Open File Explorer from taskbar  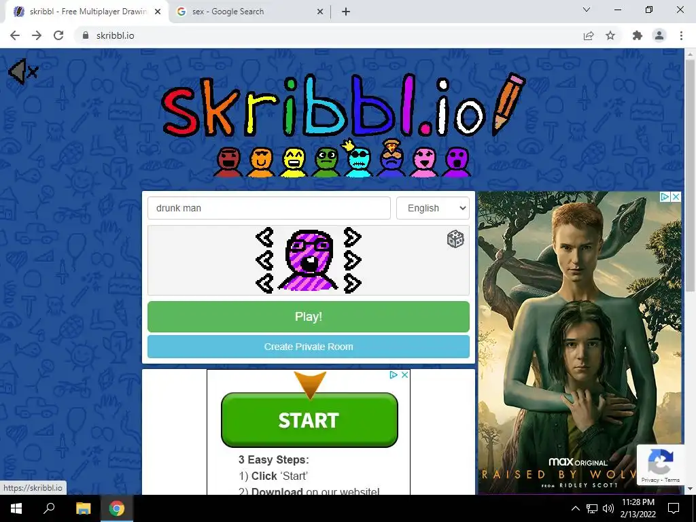coord(83,508)
